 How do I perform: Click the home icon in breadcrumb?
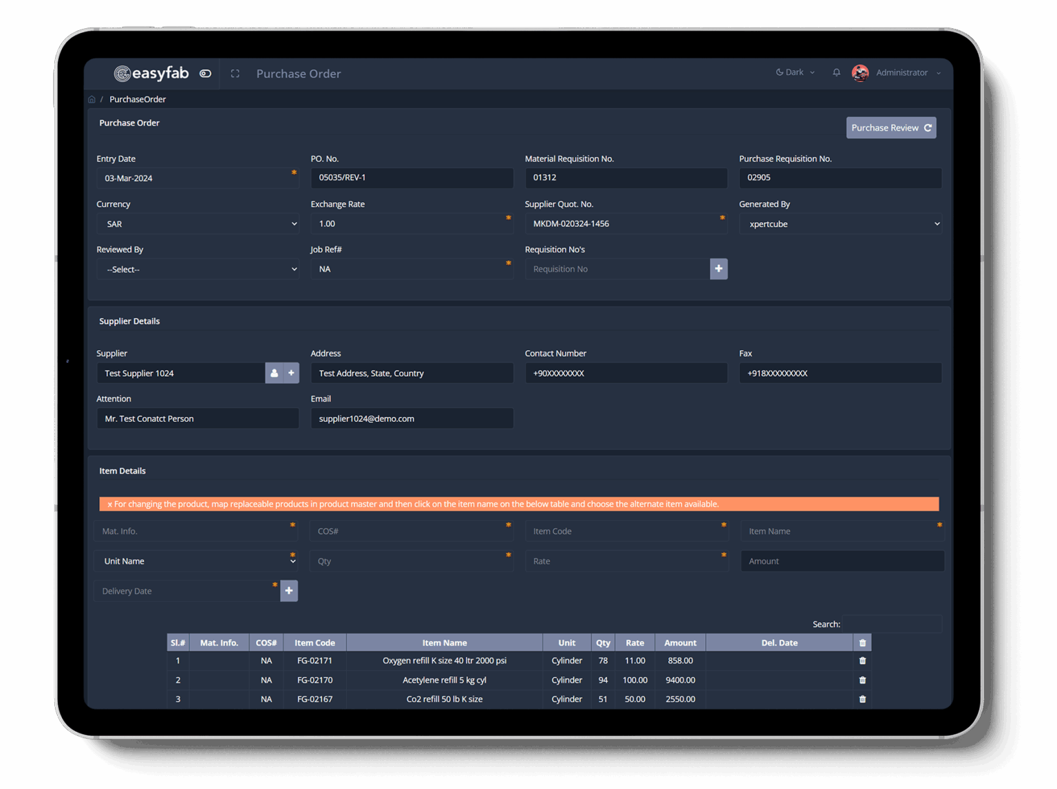(x=92, y=100)
